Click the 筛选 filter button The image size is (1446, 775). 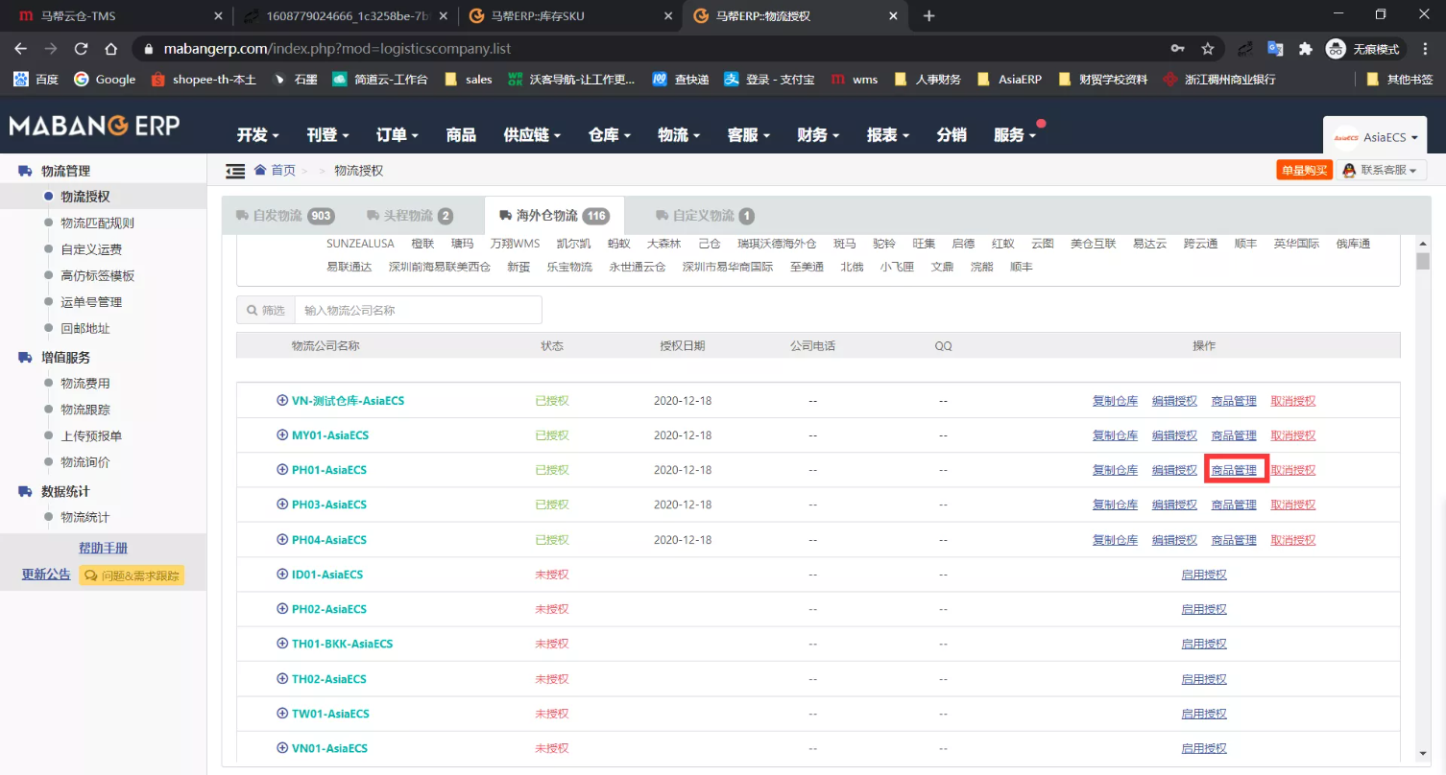266,310
